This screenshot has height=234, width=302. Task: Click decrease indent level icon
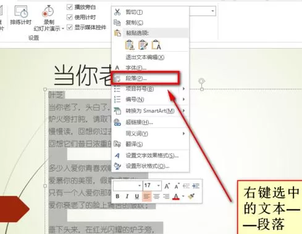[x=186, y=186]
